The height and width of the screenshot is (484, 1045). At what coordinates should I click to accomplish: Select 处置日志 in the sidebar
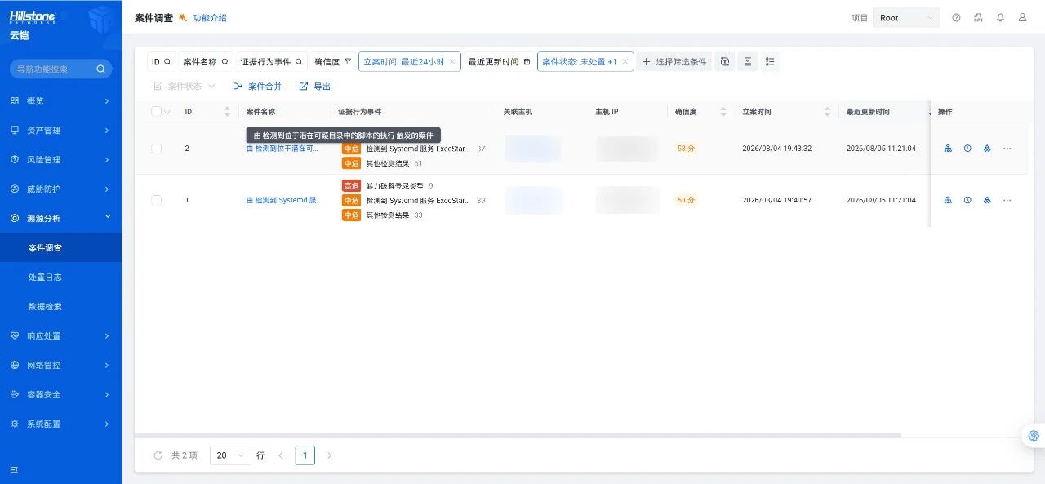(x=60, y=277)
